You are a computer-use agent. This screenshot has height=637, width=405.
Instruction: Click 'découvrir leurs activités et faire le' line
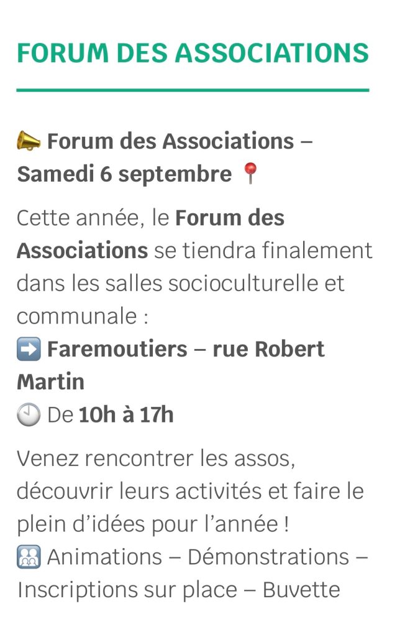click(x=190, y=491)
